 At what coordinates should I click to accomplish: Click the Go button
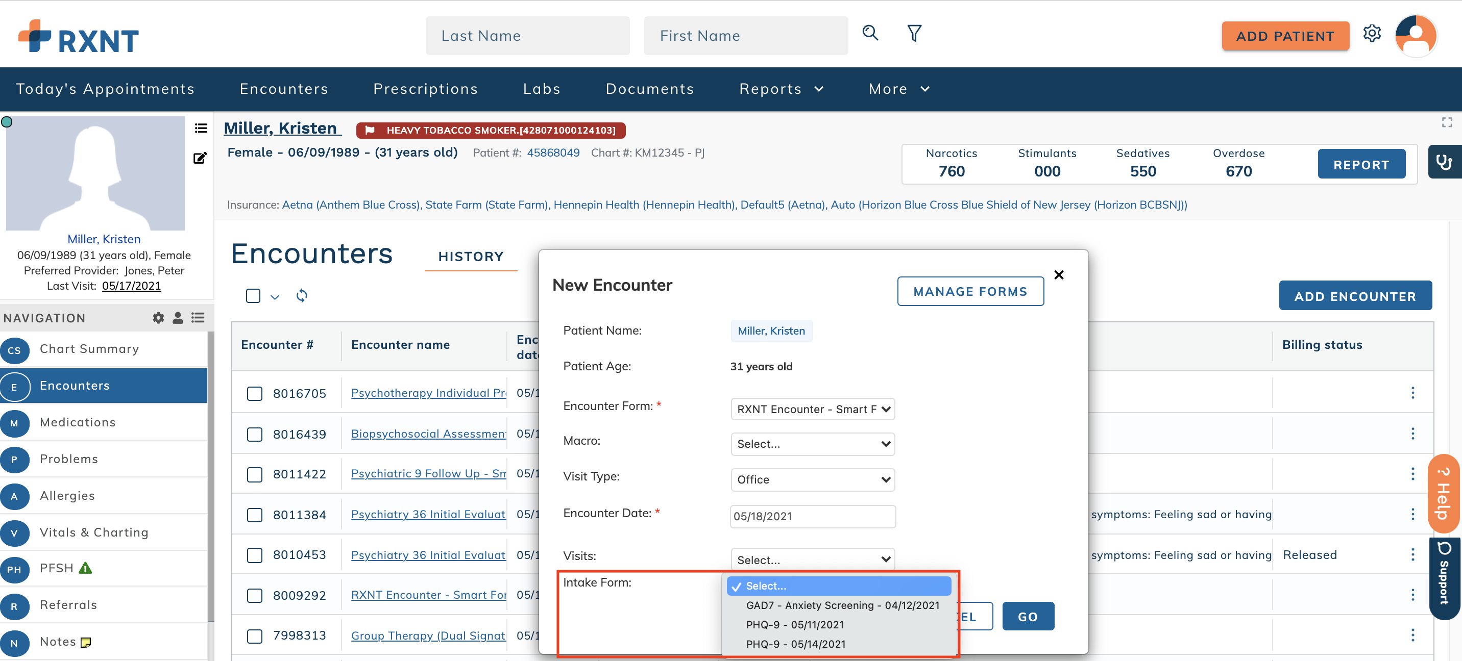pyautogui.click(x=1028, y=617)
